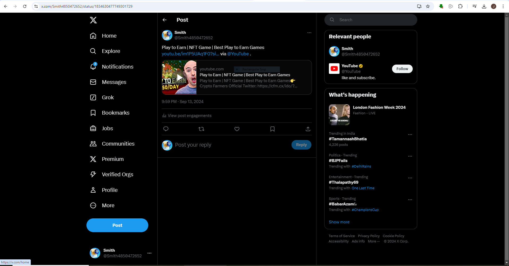The image size is (509, 266).
Task: Open more options for #TamannaahBhatia trend
Action: 410,134
